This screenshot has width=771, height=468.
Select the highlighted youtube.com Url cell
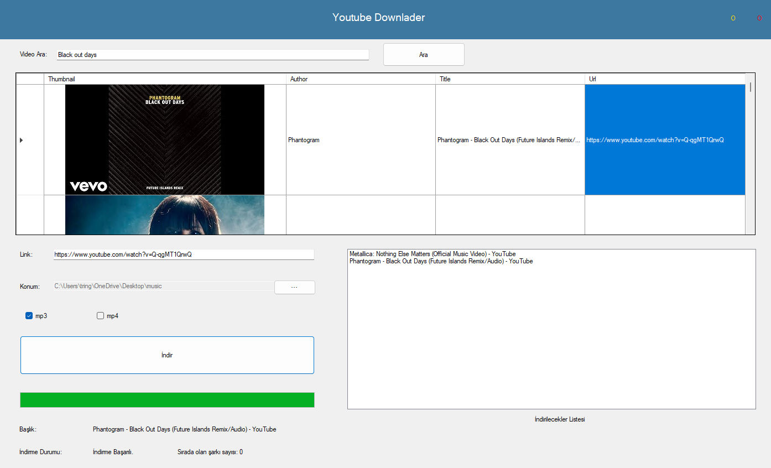(x=664, y=140)
